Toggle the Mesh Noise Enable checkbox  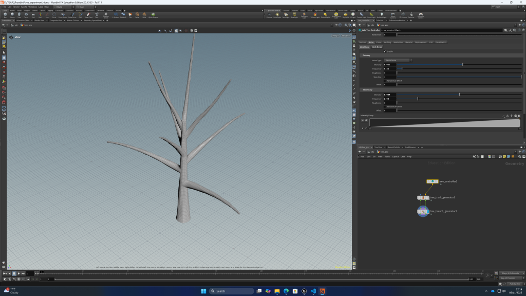tap(385, 51)
